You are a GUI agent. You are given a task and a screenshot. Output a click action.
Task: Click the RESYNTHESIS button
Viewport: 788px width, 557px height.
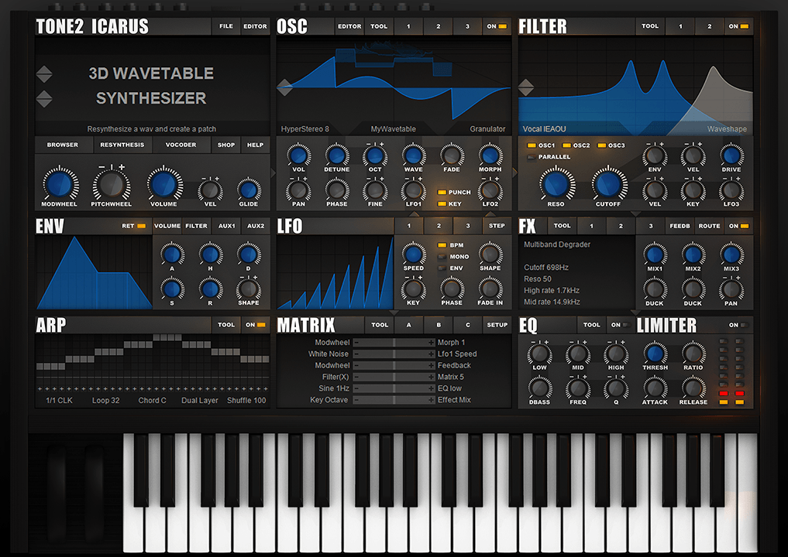point(122,145)
